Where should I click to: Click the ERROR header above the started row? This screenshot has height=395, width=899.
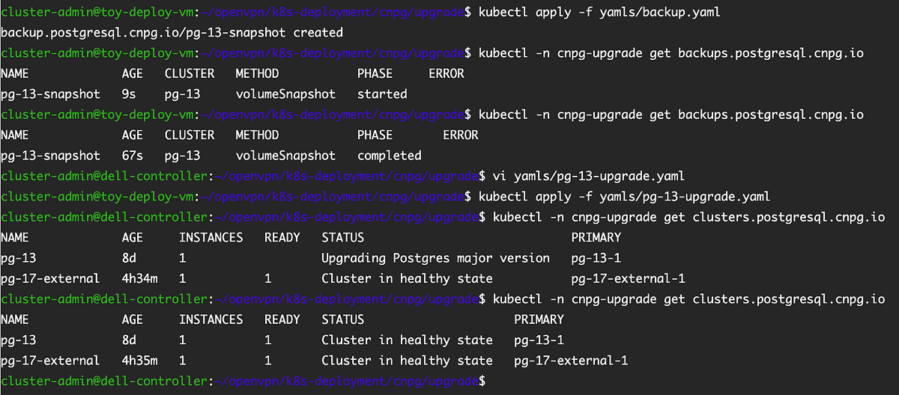point(446,74)
